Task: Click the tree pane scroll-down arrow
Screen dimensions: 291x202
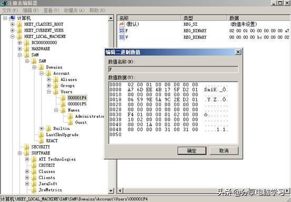Action: click(111, 190)
